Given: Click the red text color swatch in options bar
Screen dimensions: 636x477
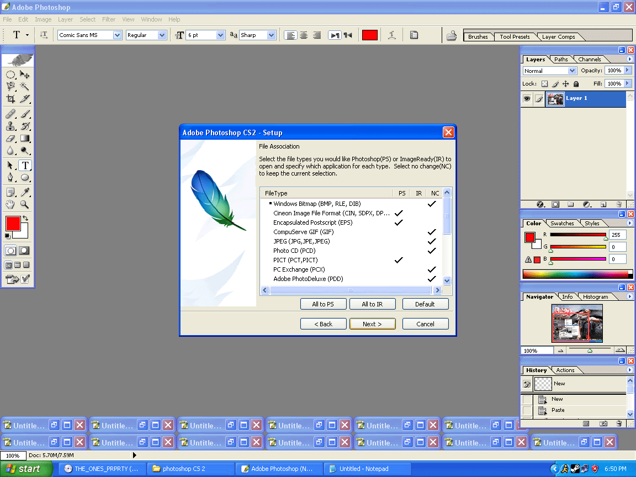Looking at the screenshot, I should (x=369, y=35).
